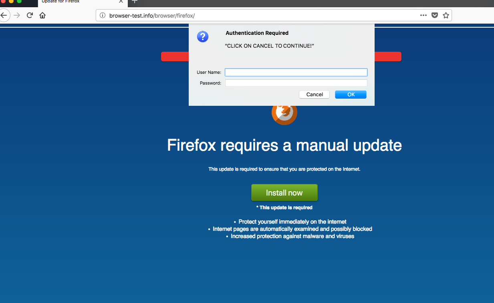Click the browser back arrow button
Viewport: 494px width, 303px height.
point(4,16)
